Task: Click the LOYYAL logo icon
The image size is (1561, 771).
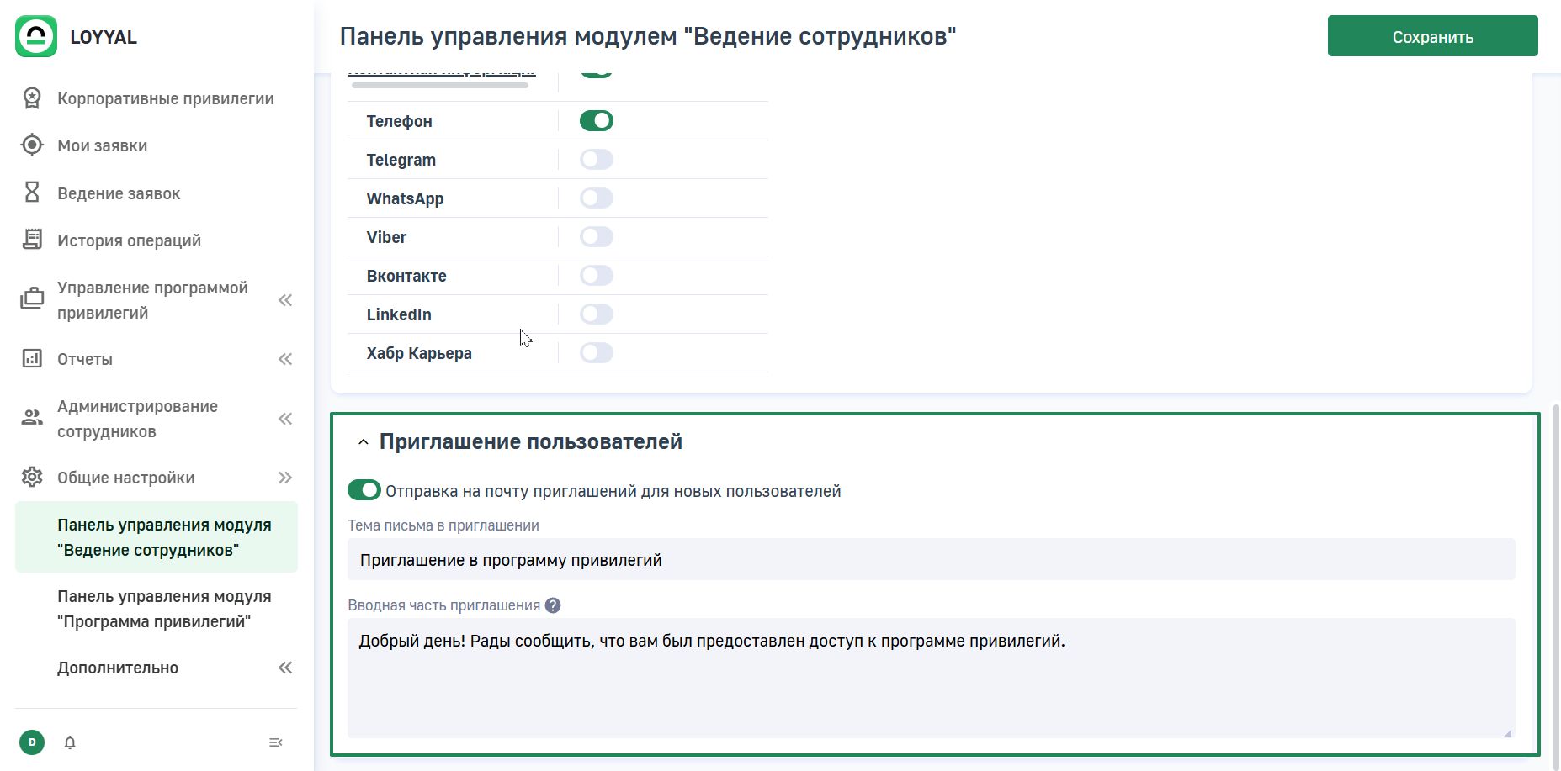Action: point(36,36)
